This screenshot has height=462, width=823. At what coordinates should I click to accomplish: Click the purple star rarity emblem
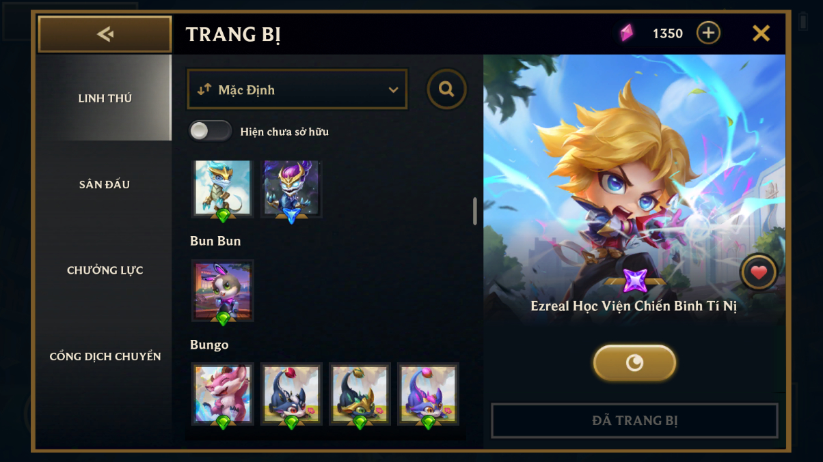tap(635, 280)
